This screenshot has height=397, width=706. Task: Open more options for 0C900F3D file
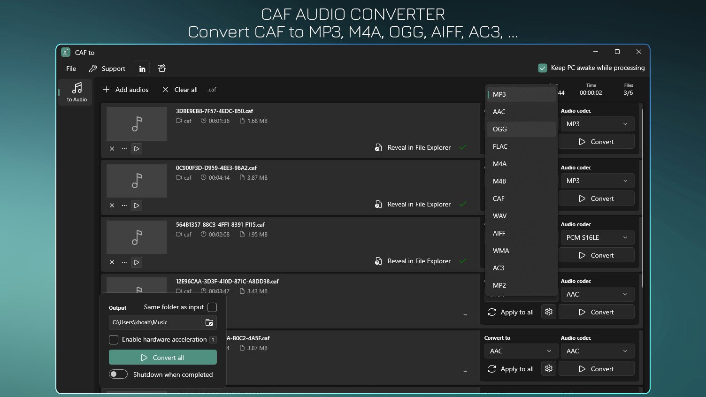(124, 205)
